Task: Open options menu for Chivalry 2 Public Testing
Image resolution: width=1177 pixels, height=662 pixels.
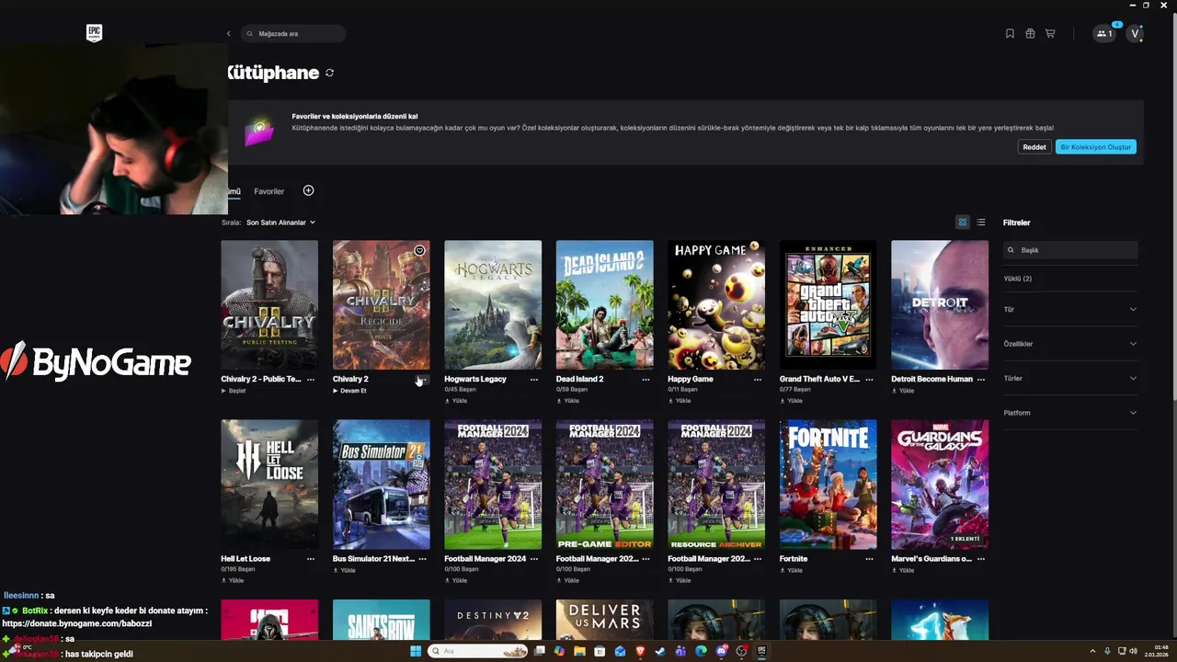Action: coord(311,379)
